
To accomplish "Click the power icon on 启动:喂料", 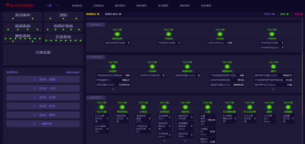I will pos(34,115).
